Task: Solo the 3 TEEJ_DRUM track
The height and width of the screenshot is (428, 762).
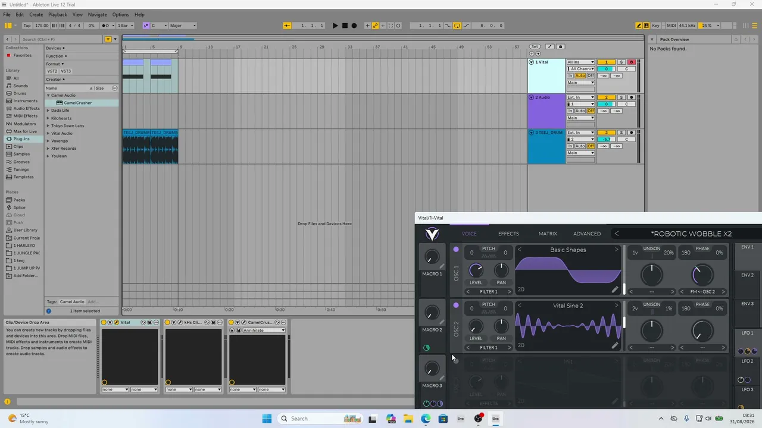Action: (x=621, y=133)
